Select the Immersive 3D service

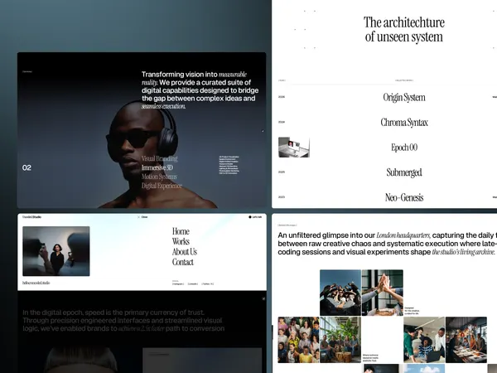[157, 167]
